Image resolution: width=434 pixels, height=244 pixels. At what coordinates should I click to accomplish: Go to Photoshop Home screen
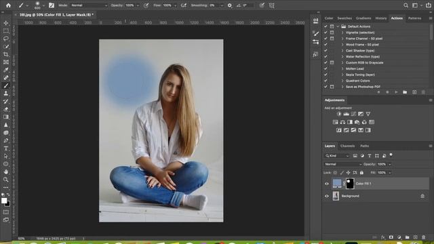point(8,5)
